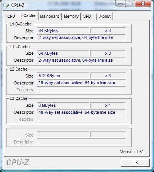The height and width of the screenshot is (172, 154).
Task: Click the empty size field in unnamed group
Action: [63, 135]
